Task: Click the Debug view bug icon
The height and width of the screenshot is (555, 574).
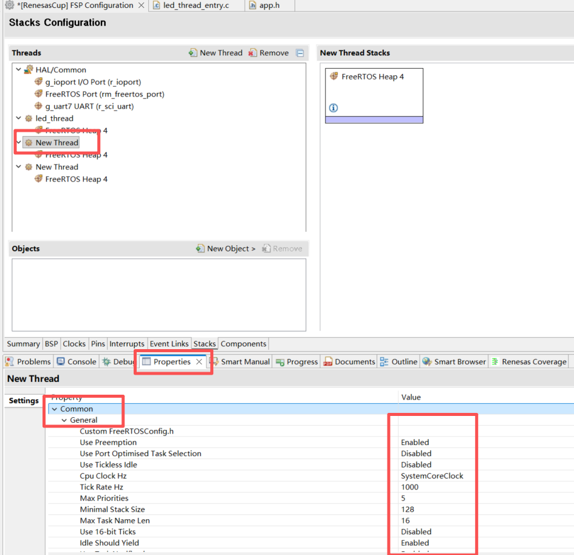Action: coord(106,361)
